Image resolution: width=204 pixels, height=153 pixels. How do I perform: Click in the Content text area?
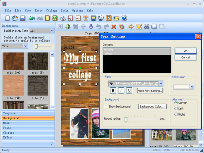click(137, 60)
